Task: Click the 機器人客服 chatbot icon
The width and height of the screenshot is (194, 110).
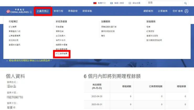Action: tap(111, 3)
